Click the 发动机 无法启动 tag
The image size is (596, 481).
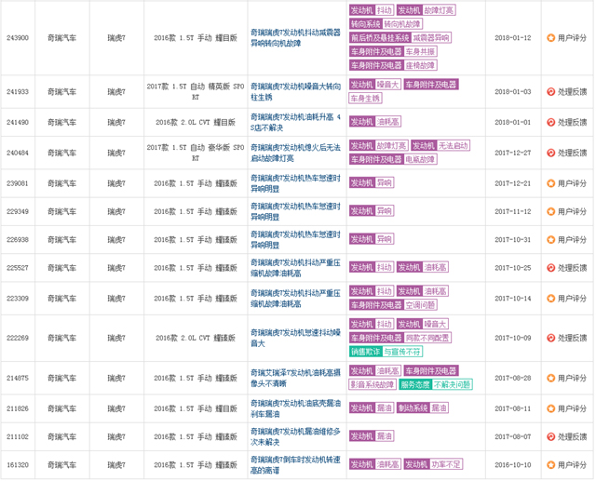[440, 145]
